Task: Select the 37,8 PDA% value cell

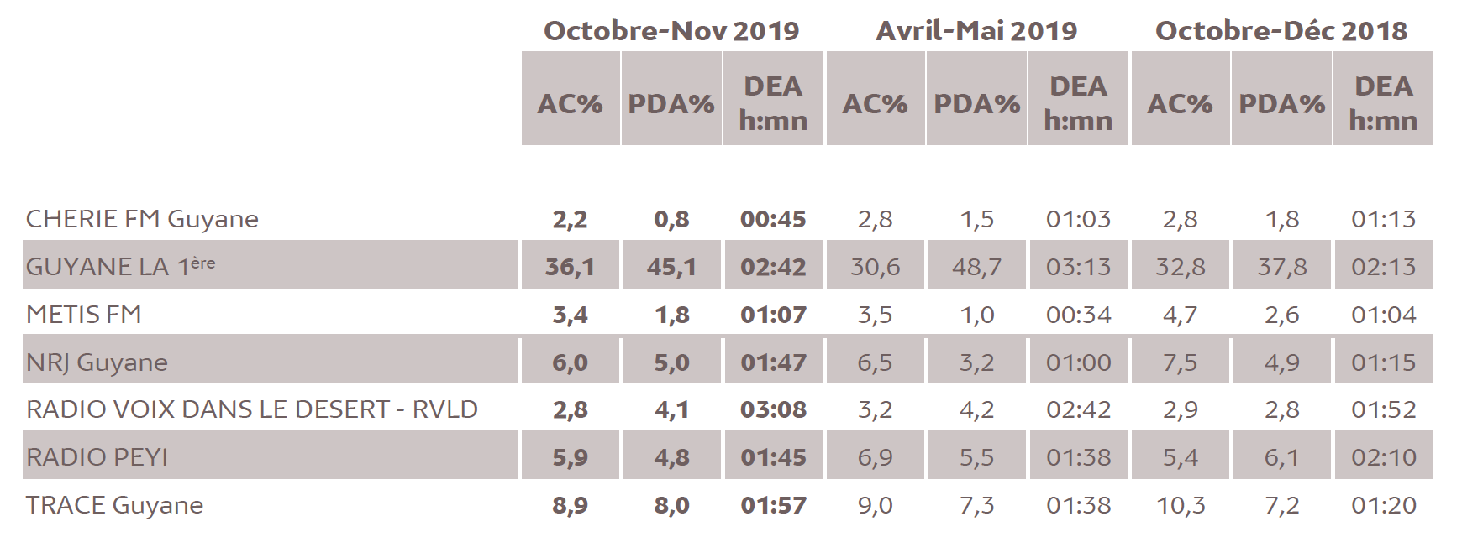Action: click(1281, 267)
